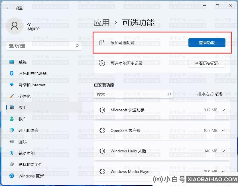Image resolution: width=238 pixels, height=186 pixels.
Task: Expand the OpenSSH 客户端 entry chevron
Action: [223, 130]
